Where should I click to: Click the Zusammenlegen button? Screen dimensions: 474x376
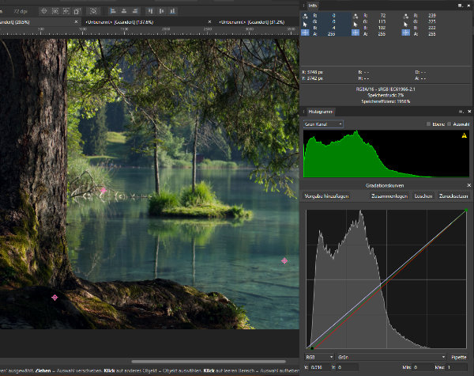tap(389, 196)
